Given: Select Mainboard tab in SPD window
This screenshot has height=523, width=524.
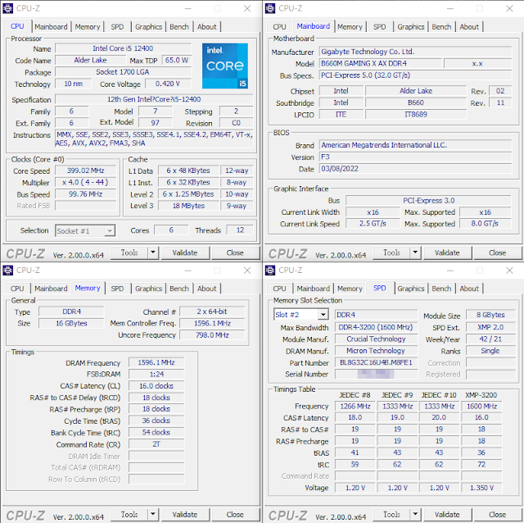Looking at the screenshot, I should click(x=313, y=289).
